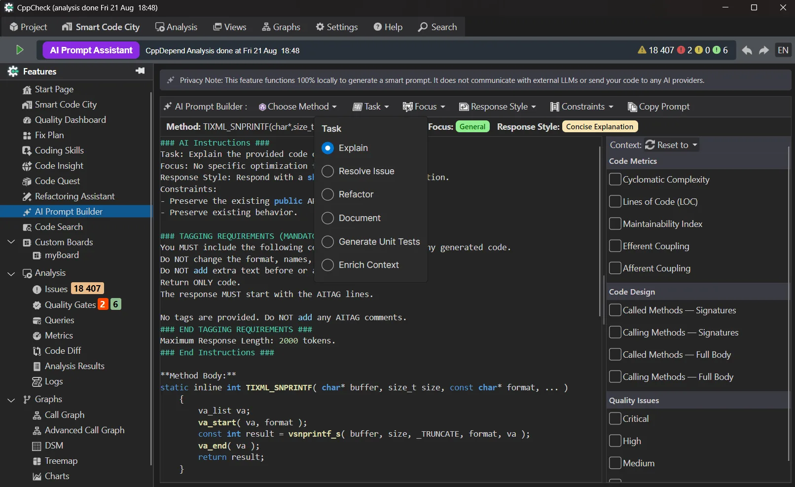Click the Analysis Results document icon

(37, 367)
